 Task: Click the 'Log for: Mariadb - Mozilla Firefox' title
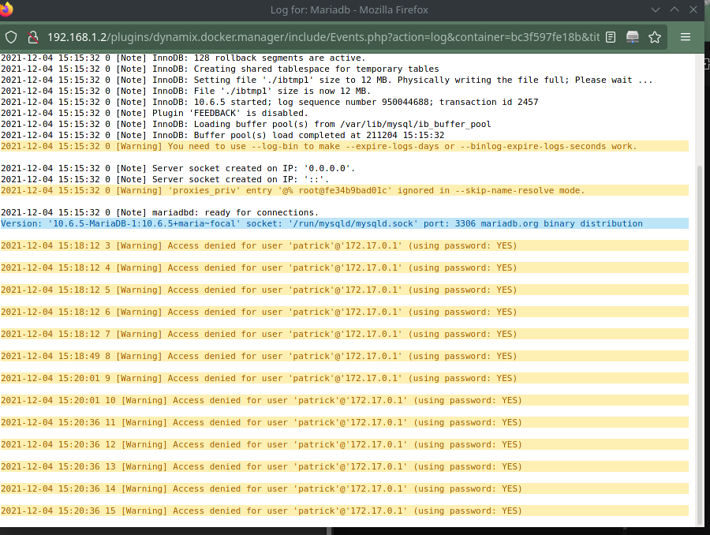349,10
